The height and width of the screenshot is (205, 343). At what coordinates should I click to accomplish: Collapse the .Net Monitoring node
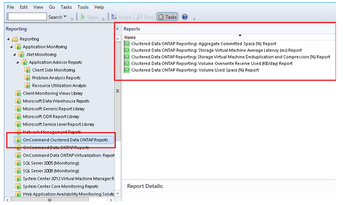(x=15, y=55)
